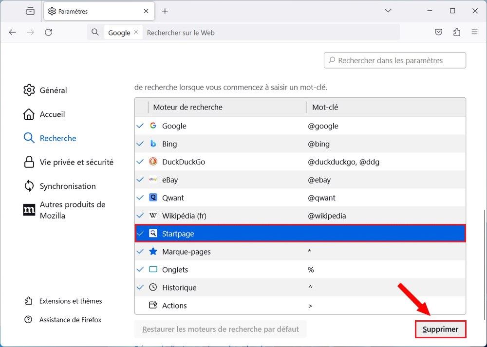
Task: Click the eBay engine icon in the list
Action: [154, 180]
